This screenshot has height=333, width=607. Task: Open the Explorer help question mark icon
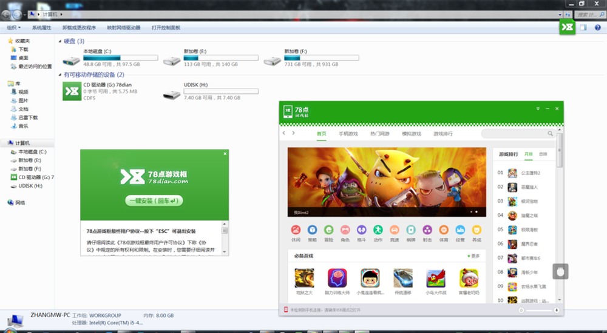[598, 27]
